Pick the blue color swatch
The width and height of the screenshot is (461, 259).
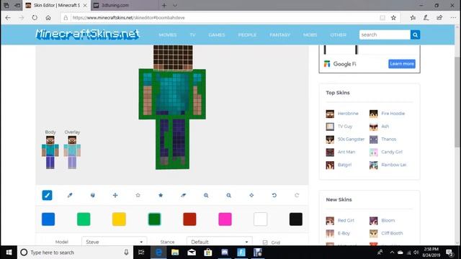coord(48,219)
